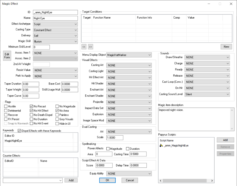
Task: Click Add under Counter Effects
Action: (71, 180)
